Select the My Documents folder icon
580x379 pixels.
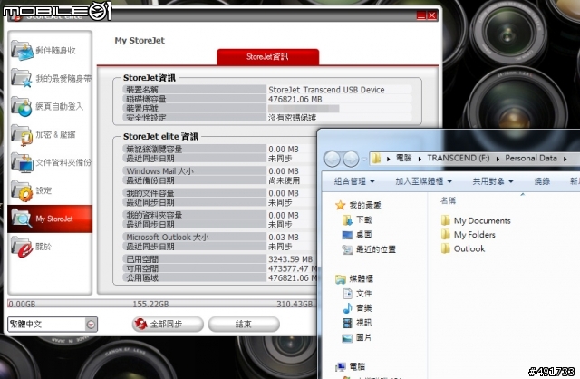click(x=445, y=220)
